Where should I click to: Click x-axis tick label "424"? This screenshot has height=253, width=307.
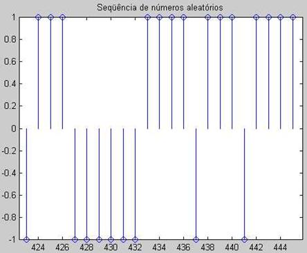point(39,247)
